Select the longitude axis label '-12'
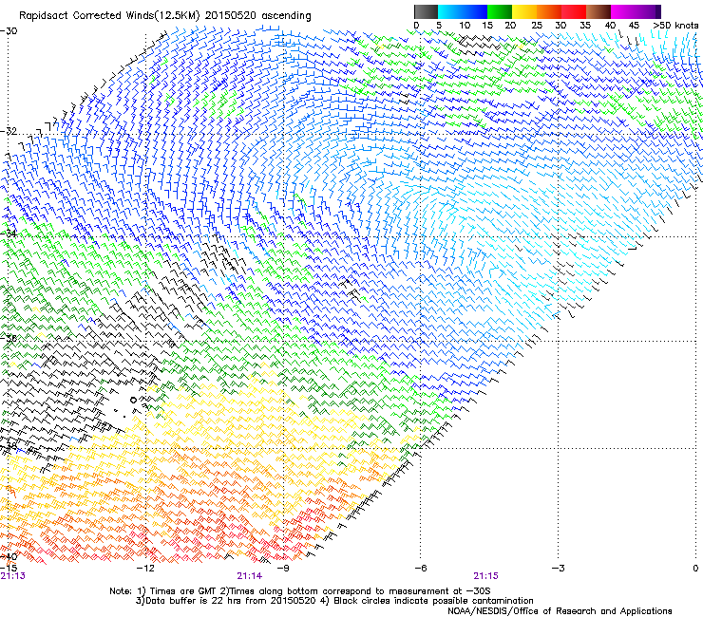The image size is (703, 617). tap(145, 569)
